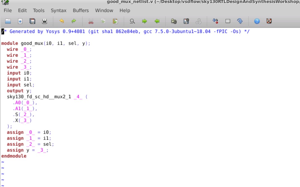Save the netlist with the floppy disk icon
Viewport: 300px width, 187px height.
pos(32,21)
